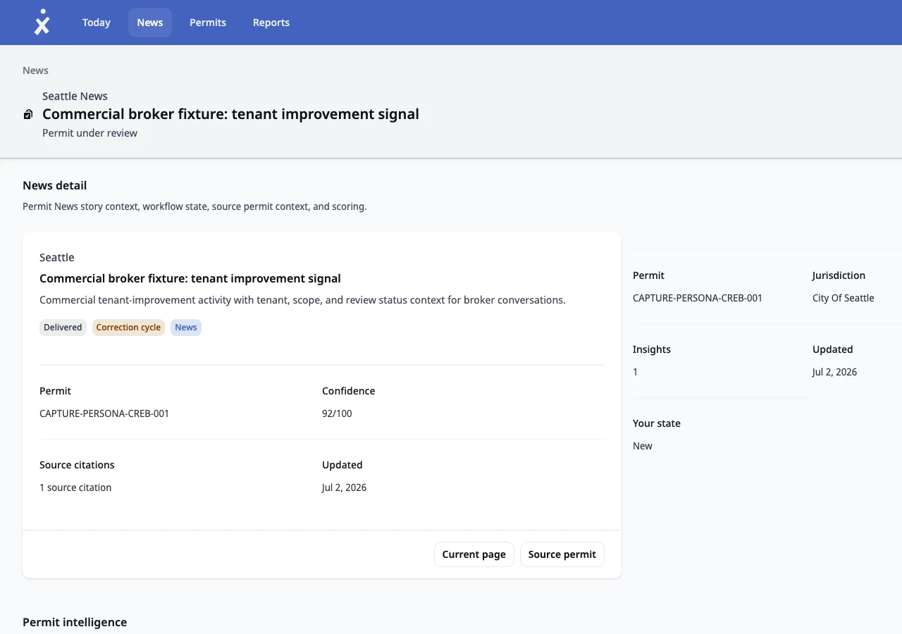Click the Current page button
Image resolution: width=902 pixels, height=634 pixels.
point(474,554)
